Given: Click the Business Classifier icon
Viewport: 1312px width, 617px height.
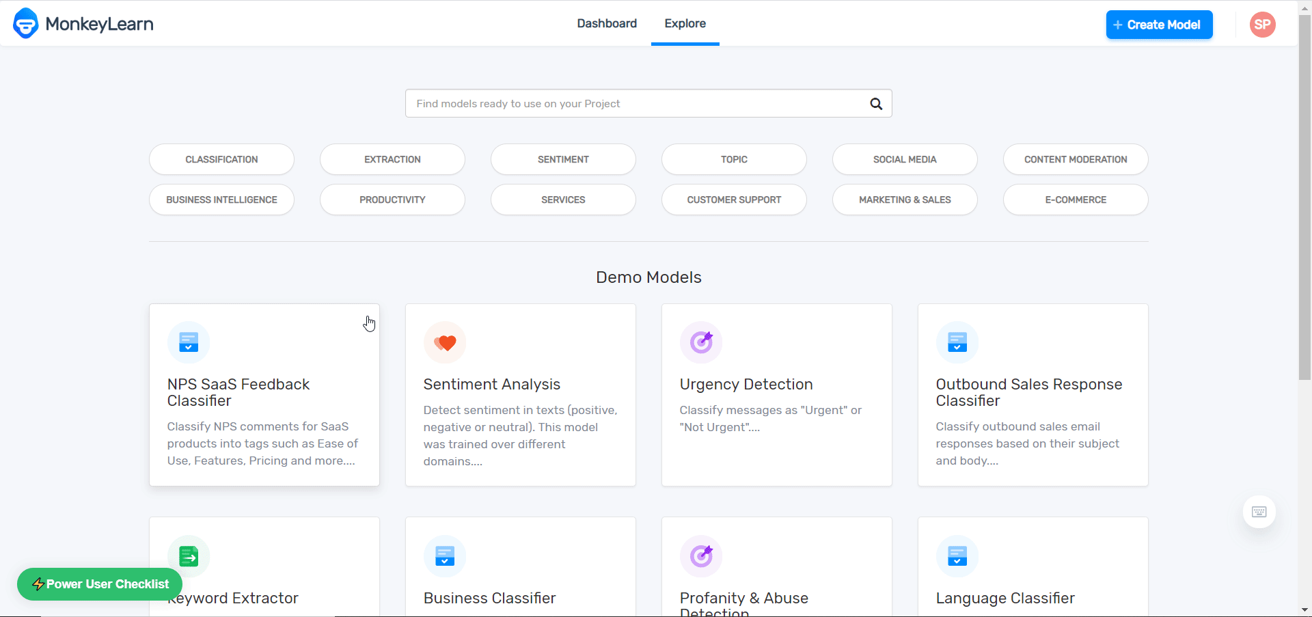Looking at the screenshot, I should pos(445,556).
